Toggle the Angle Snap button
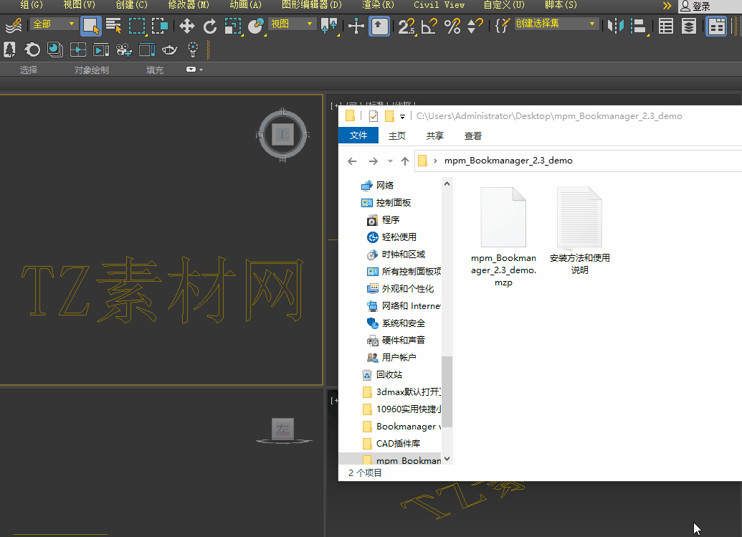 429,26
